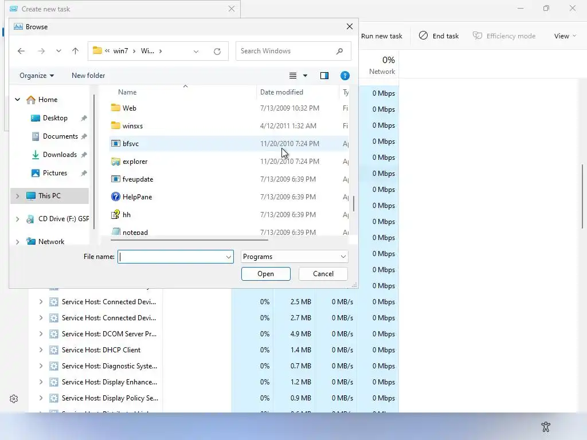Select Service Host: Diagnostic Syste... gear icon
This screenshot has height=440, width=587.
[x=54, y=366]
